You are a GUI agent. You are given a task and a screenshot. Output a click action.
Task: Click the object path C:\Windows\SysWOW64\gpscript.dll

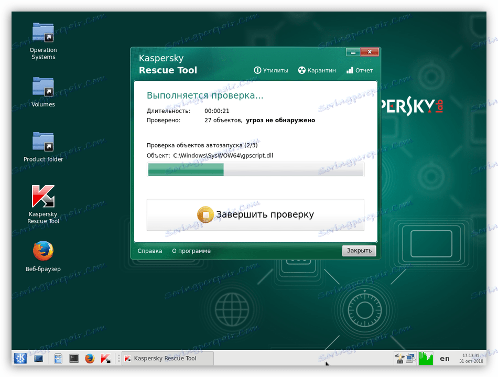(x=223, y=156)
